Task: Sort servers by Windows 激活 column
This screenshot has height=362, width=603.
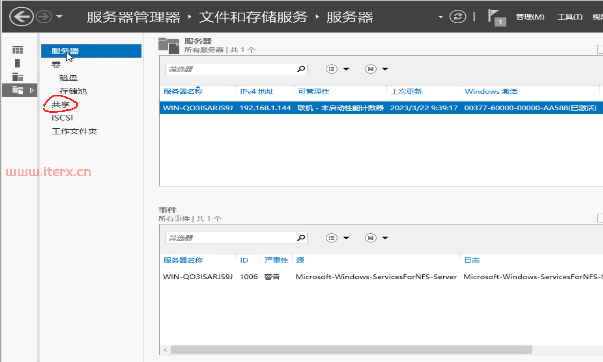Action: point(491,92)
